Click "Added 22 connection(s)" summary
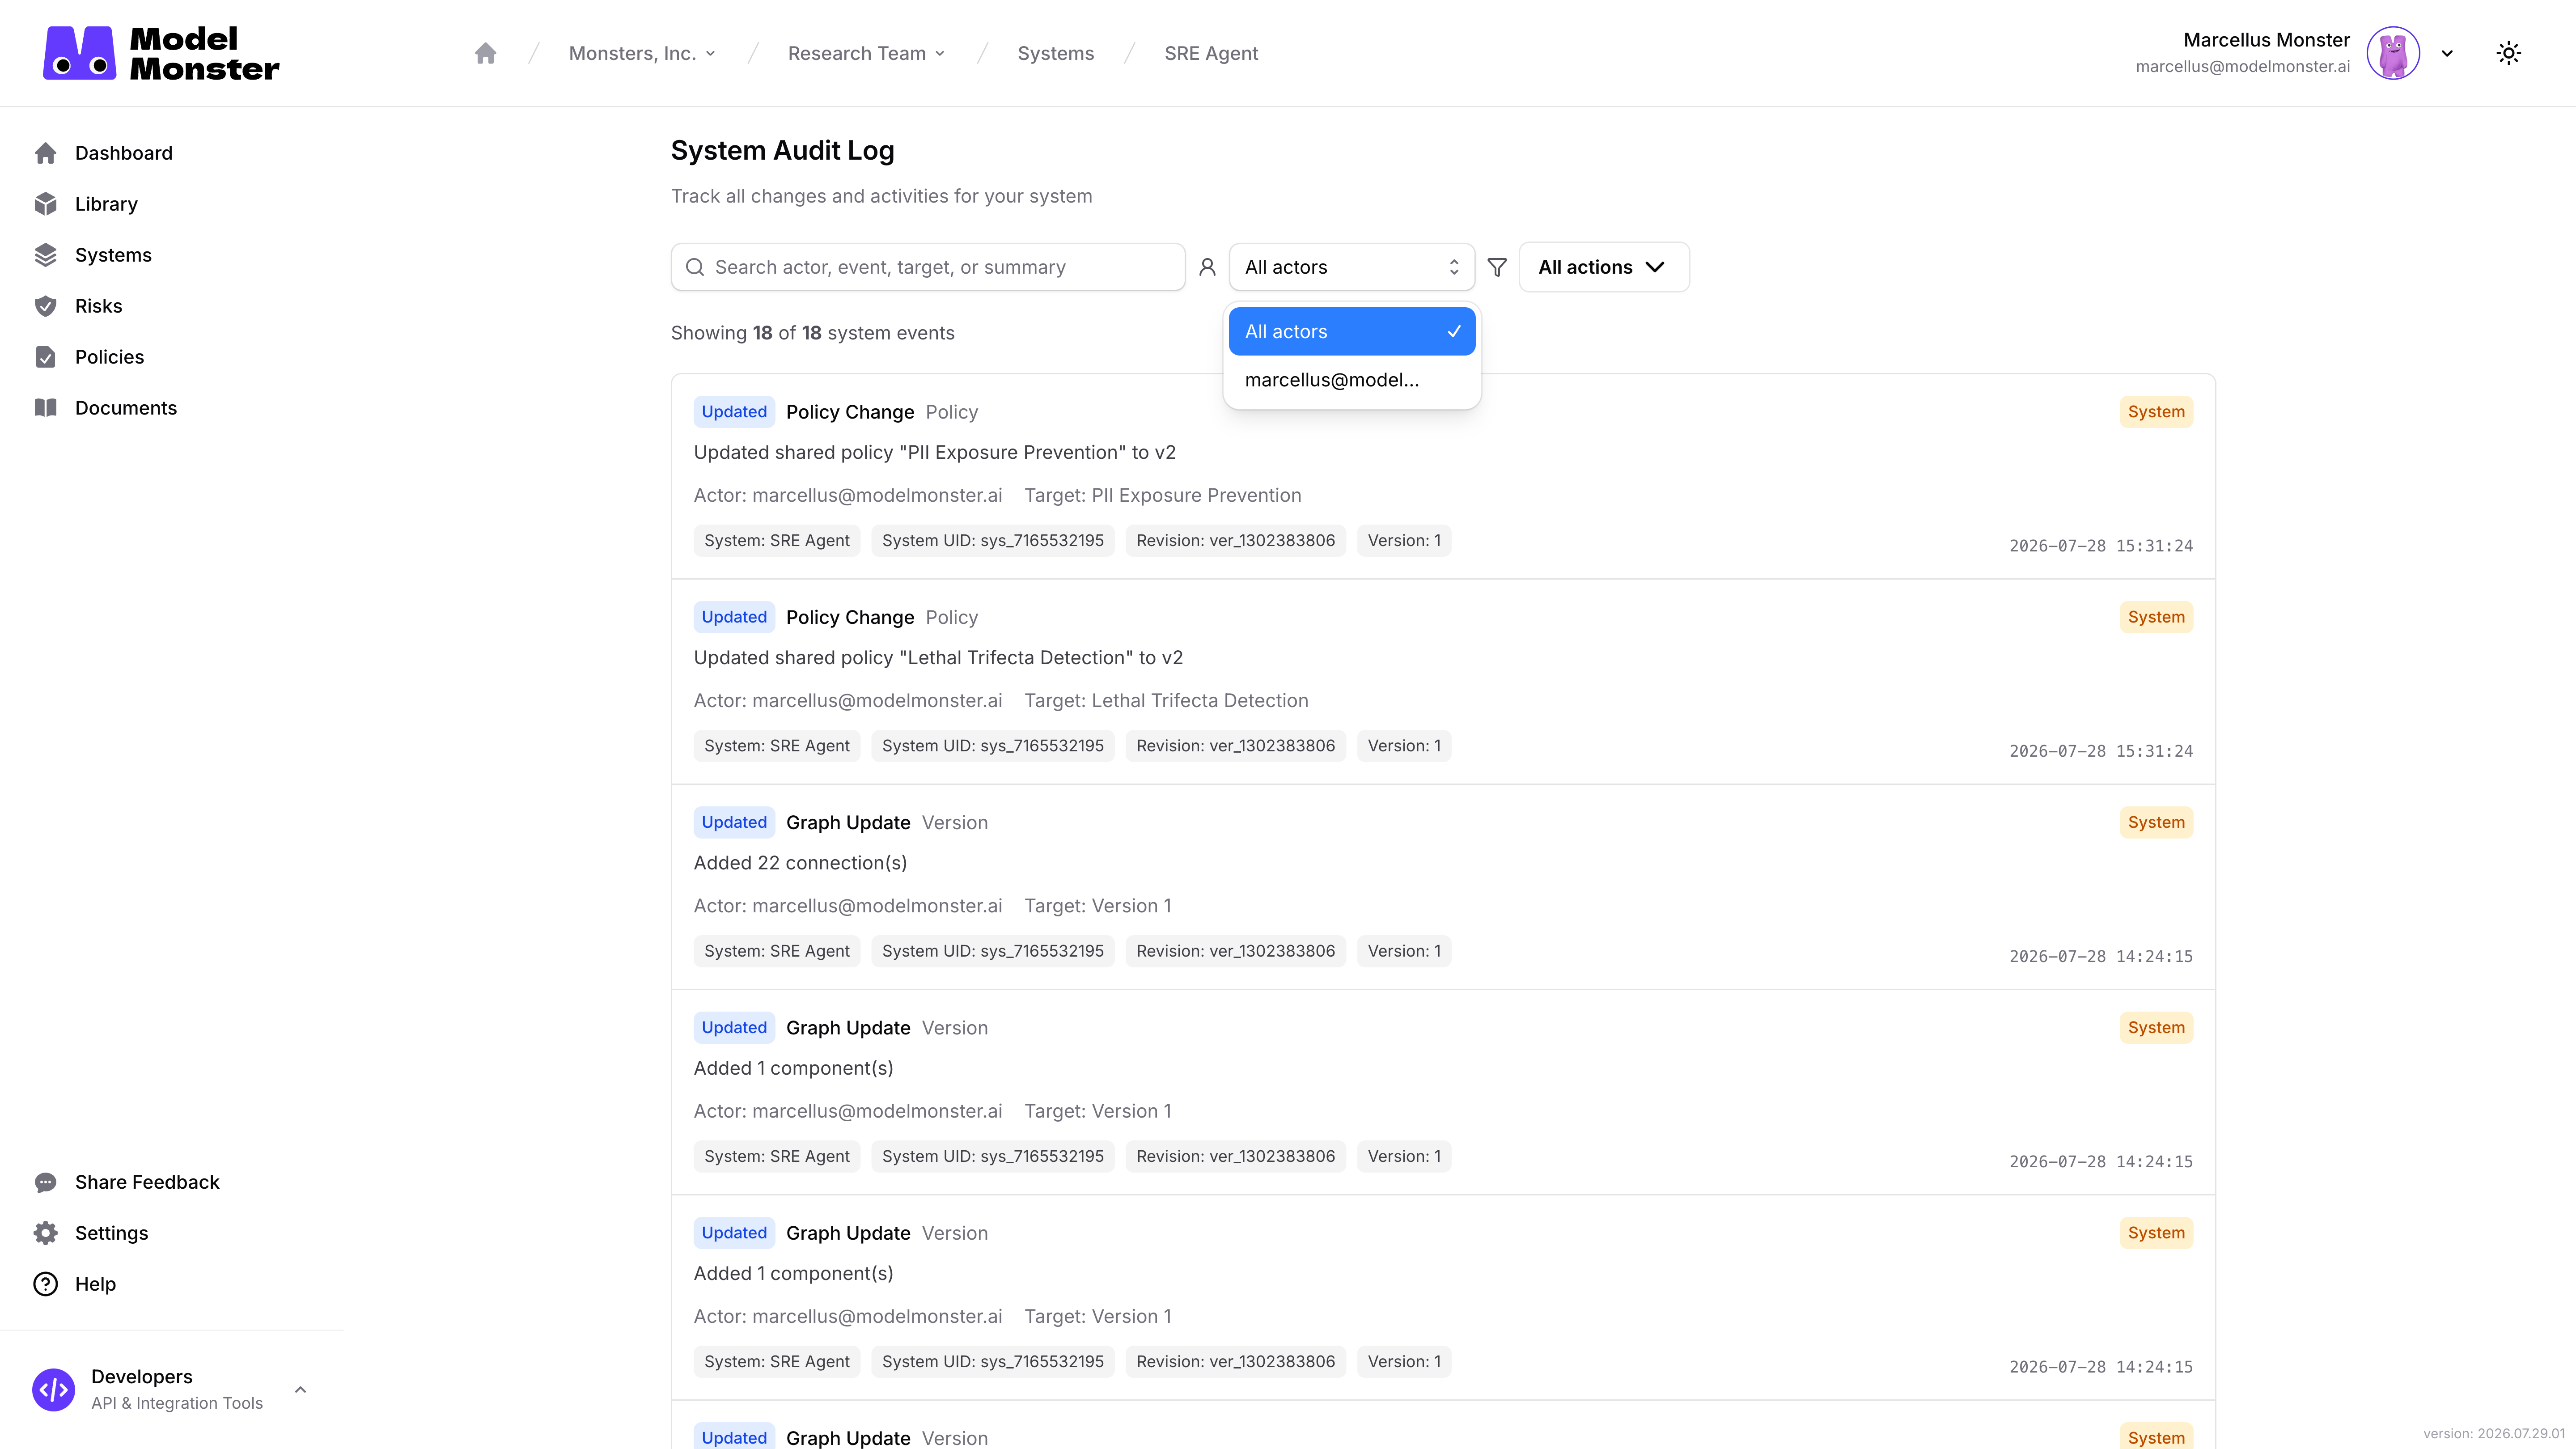The width and height of the screenshot is (2576, 1449). [800, 863]
